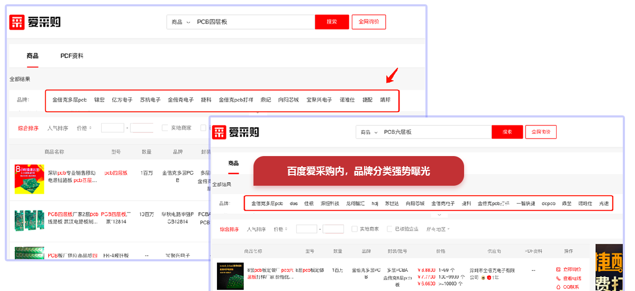This screenshot has width=635, height=291.
Task: Switch to the PDF资料 tab
Action: click(71, 56)
